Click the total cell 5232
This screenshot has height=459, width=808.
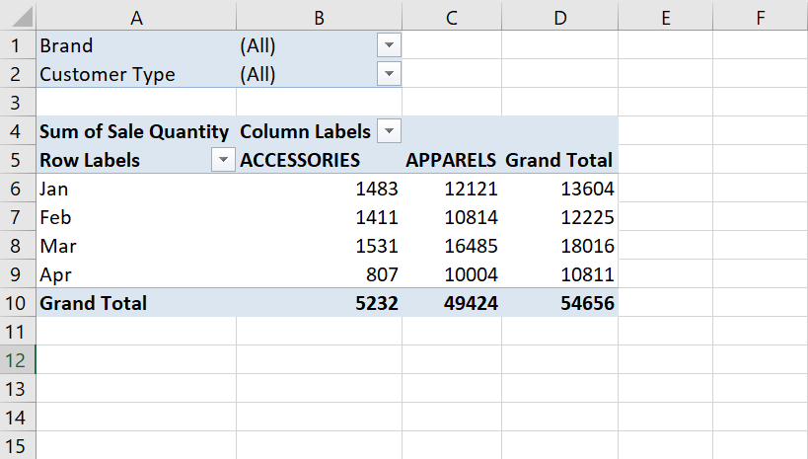[x=319, y=303]
